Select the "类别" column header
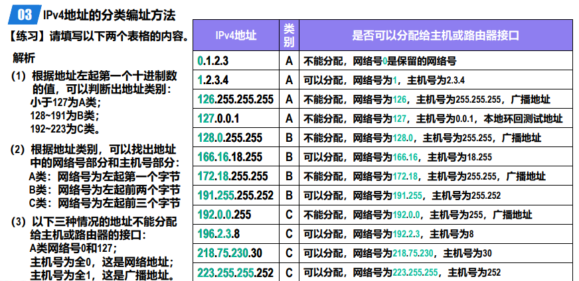The width and height of the screenshot is (579, 281). coord(289,35)
